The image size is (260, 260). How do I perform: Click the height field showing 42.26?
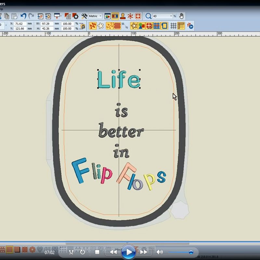pyautogui.click(x=47, y=29)
